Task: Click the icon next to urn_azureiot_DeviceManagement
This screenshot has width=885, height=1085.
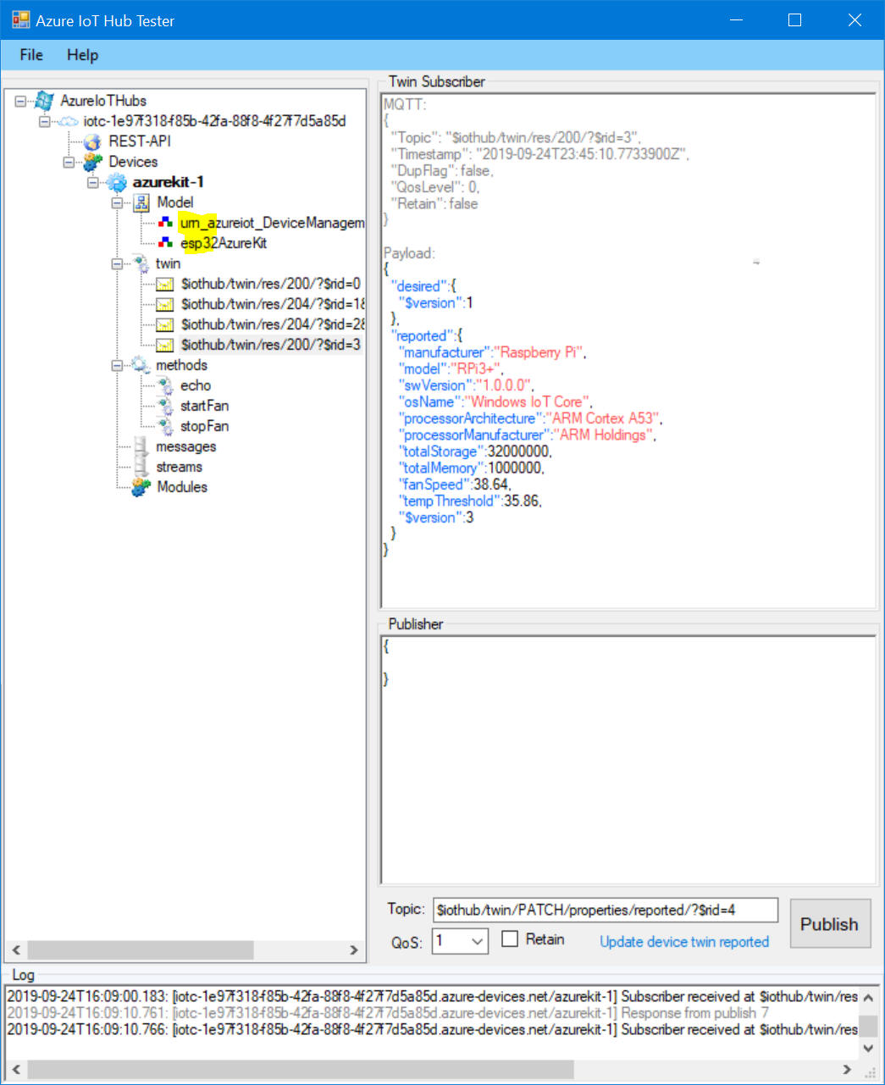Action: [x=166, y=223]
